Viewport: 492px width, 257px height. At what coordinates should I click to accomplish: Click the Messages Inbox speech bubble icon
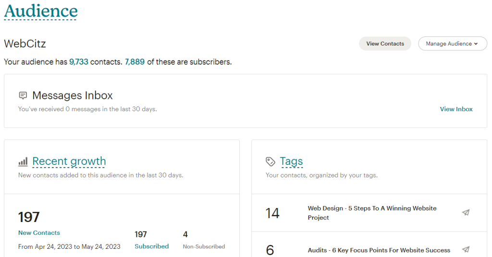tap(23, 95)
